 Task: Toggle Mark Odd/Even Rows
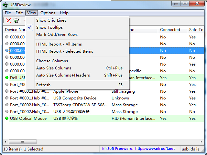[57, 35]
